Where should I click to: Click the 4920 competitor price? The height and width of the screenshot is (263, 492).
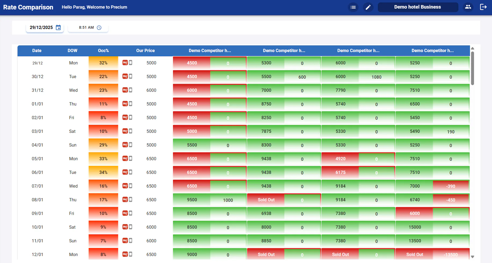(x=341, y=159)
